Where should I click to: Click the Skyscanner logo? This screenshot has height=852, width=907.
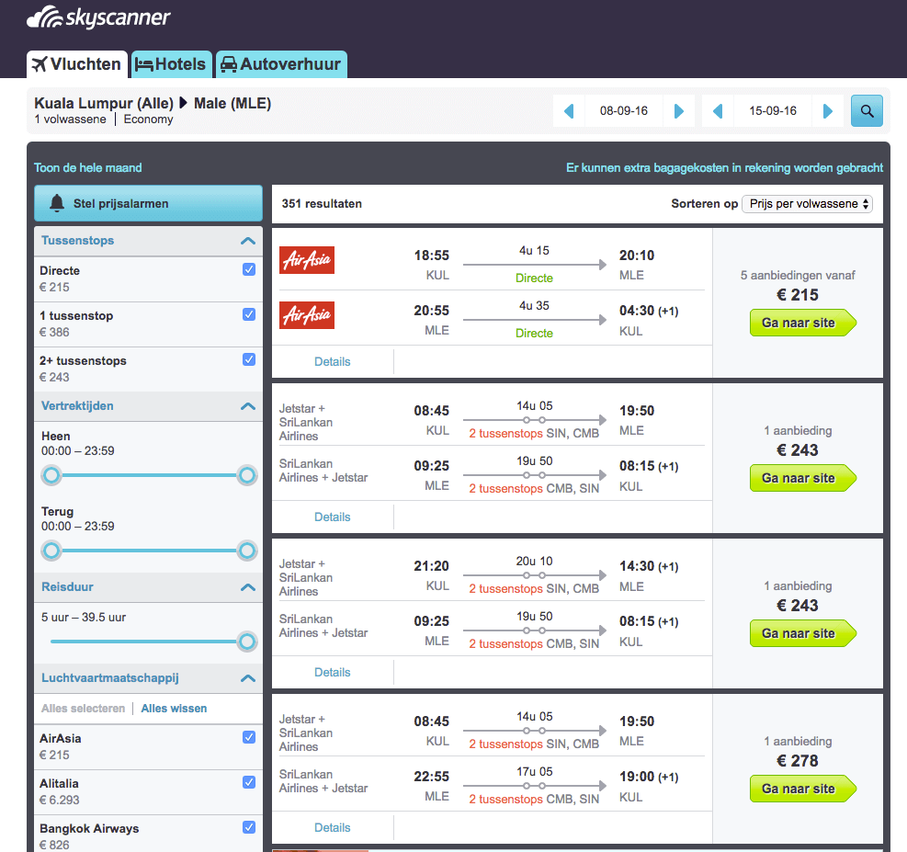[x=99, y=18]
